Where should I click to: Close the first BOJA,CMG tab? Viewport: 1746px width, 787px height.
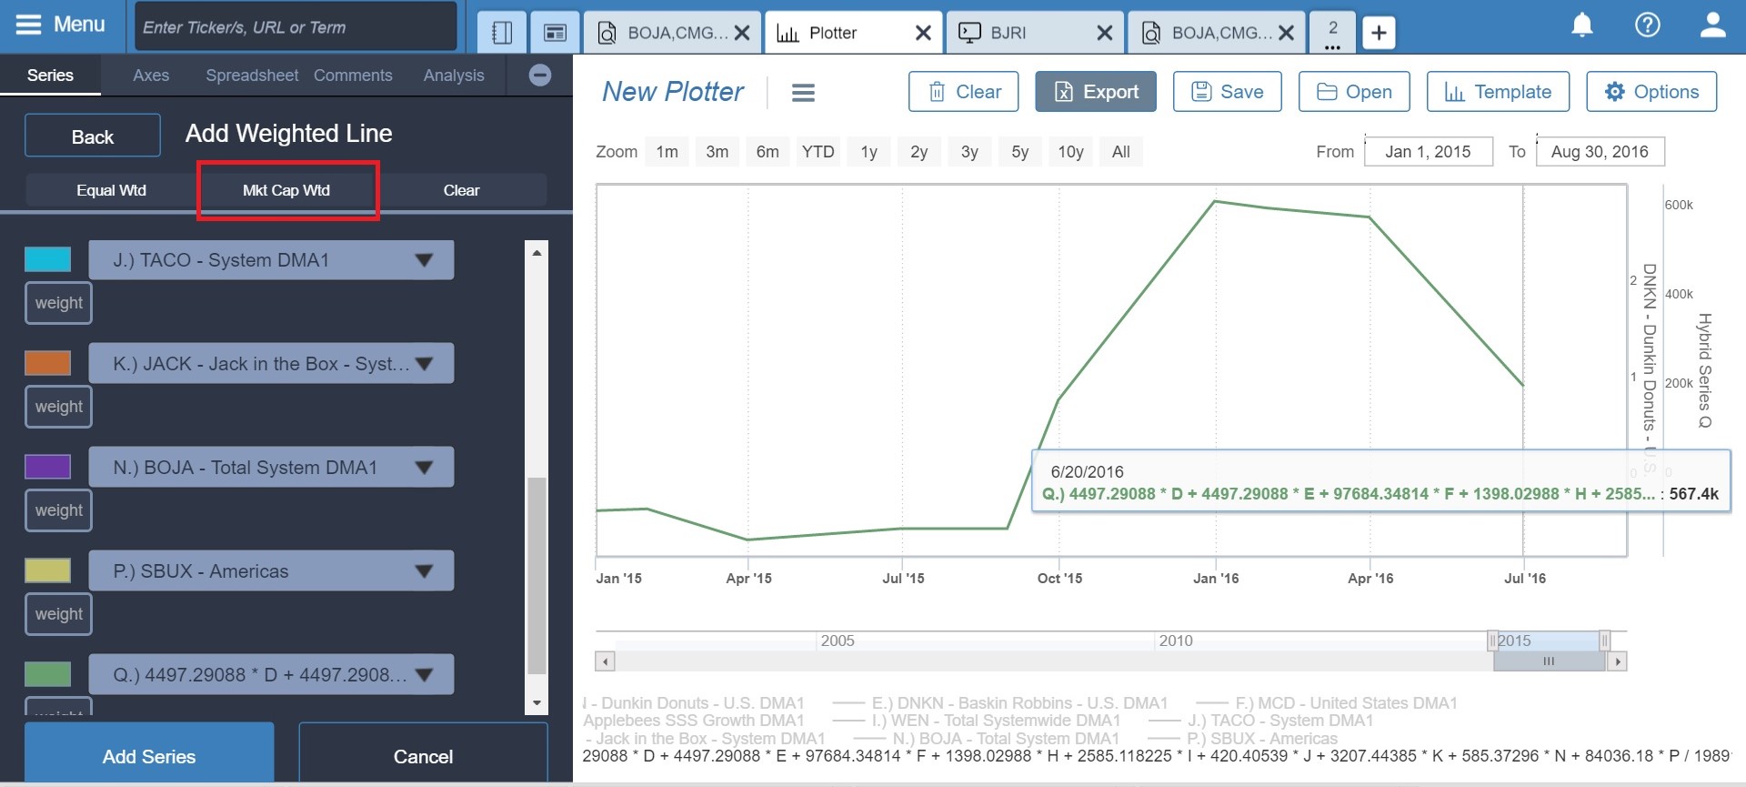click(742, 34)
